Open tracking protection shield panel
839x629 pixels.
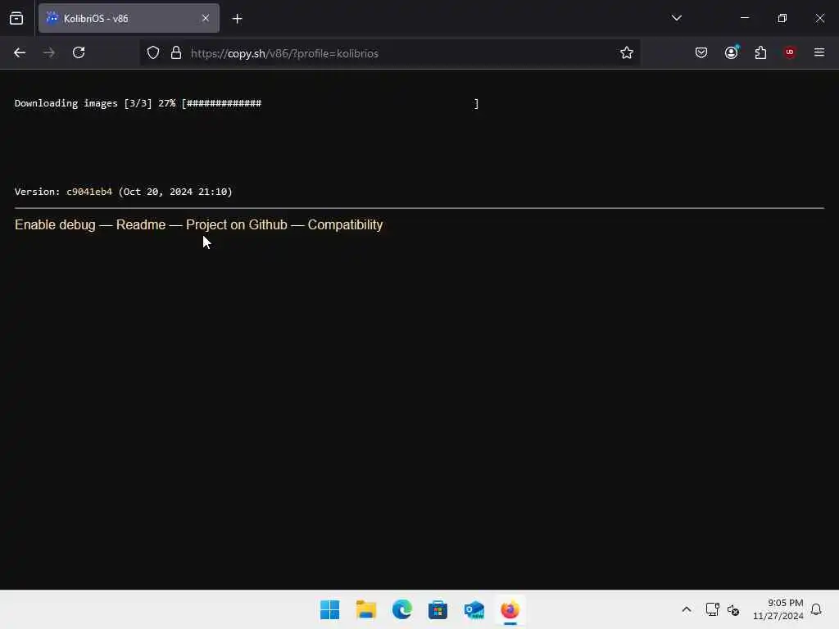pos(153,53)
